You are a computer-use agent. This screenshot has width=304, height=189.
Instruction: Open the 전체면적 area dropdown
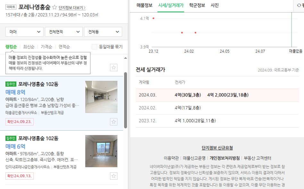[x=64, y=32]
